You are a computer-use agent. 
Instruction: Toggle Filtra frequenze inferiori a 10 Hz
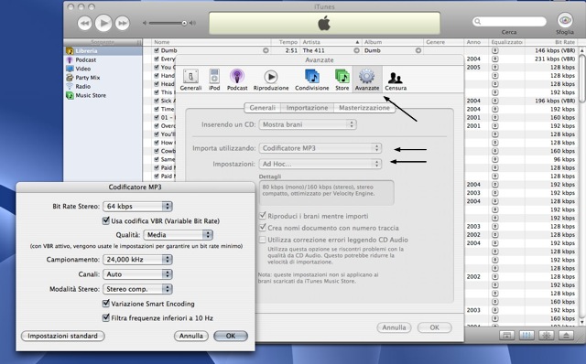pyautogui.click(x=106, y=317)
